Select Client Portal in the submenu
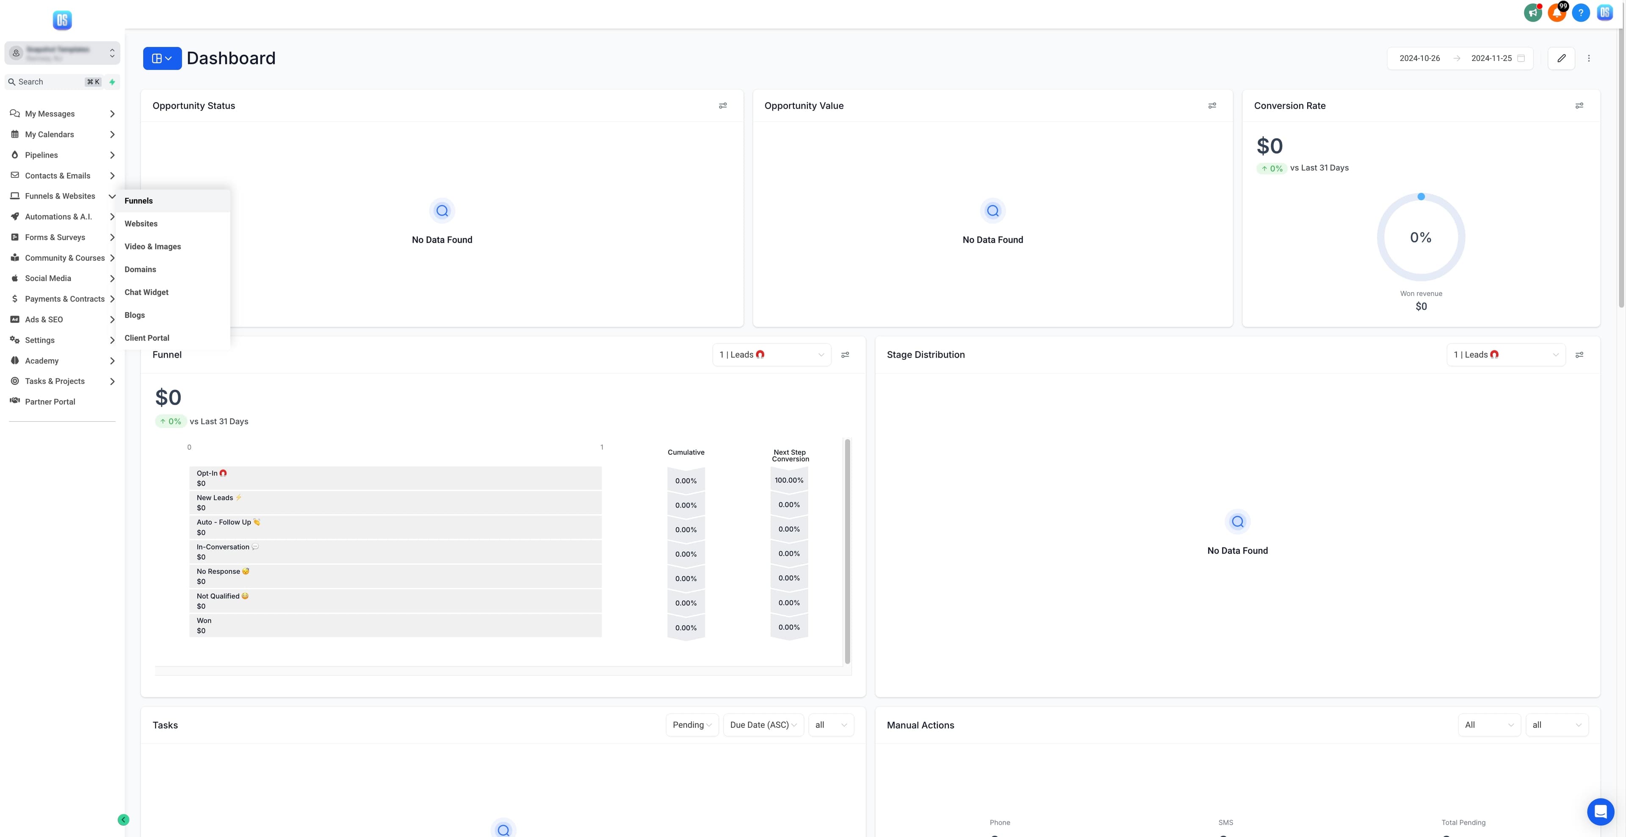 coord(173,338)
